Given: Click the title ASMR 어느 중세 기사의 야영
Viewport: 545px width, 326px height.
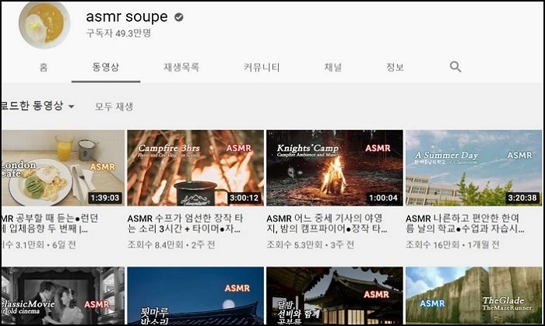Looking at the screenshot, I should (326, 223).
